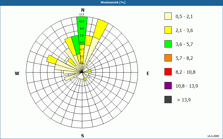223x139 pixels.
Task: Click the legend label '0,5 - 2,1'
Action: (184, 17)
